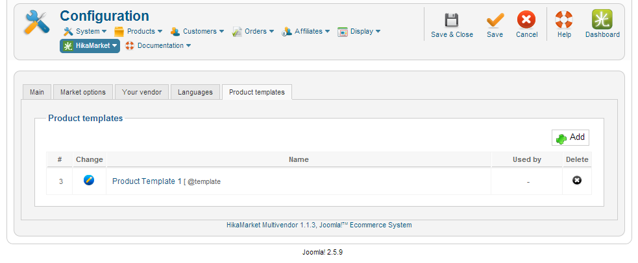Screen dimensions: 638x263
Task: Delete Product Template 1 with the black X icon
Action: pos(577,181)
